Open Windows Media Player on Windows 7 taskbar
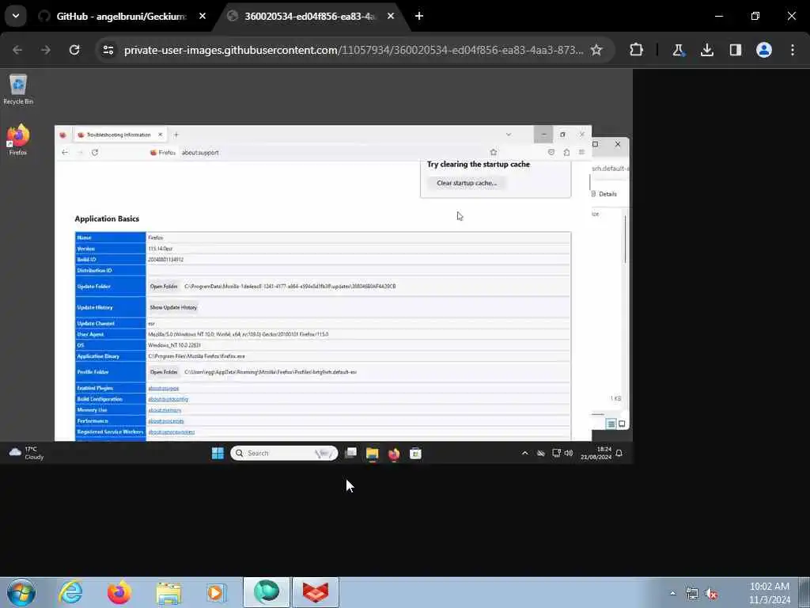 coord(217,592)
